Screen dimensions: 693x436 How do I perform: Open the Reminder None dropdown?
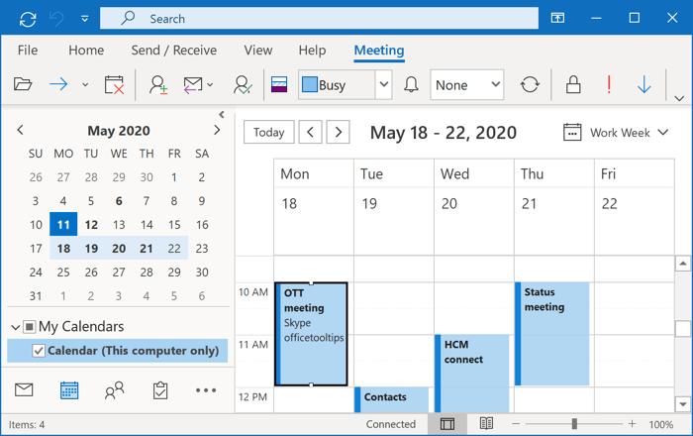(466, 84)
